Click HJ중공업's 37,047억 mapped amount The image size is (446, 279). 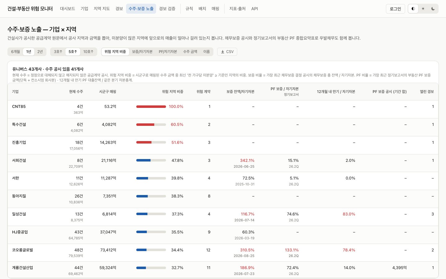click(108, 232)
